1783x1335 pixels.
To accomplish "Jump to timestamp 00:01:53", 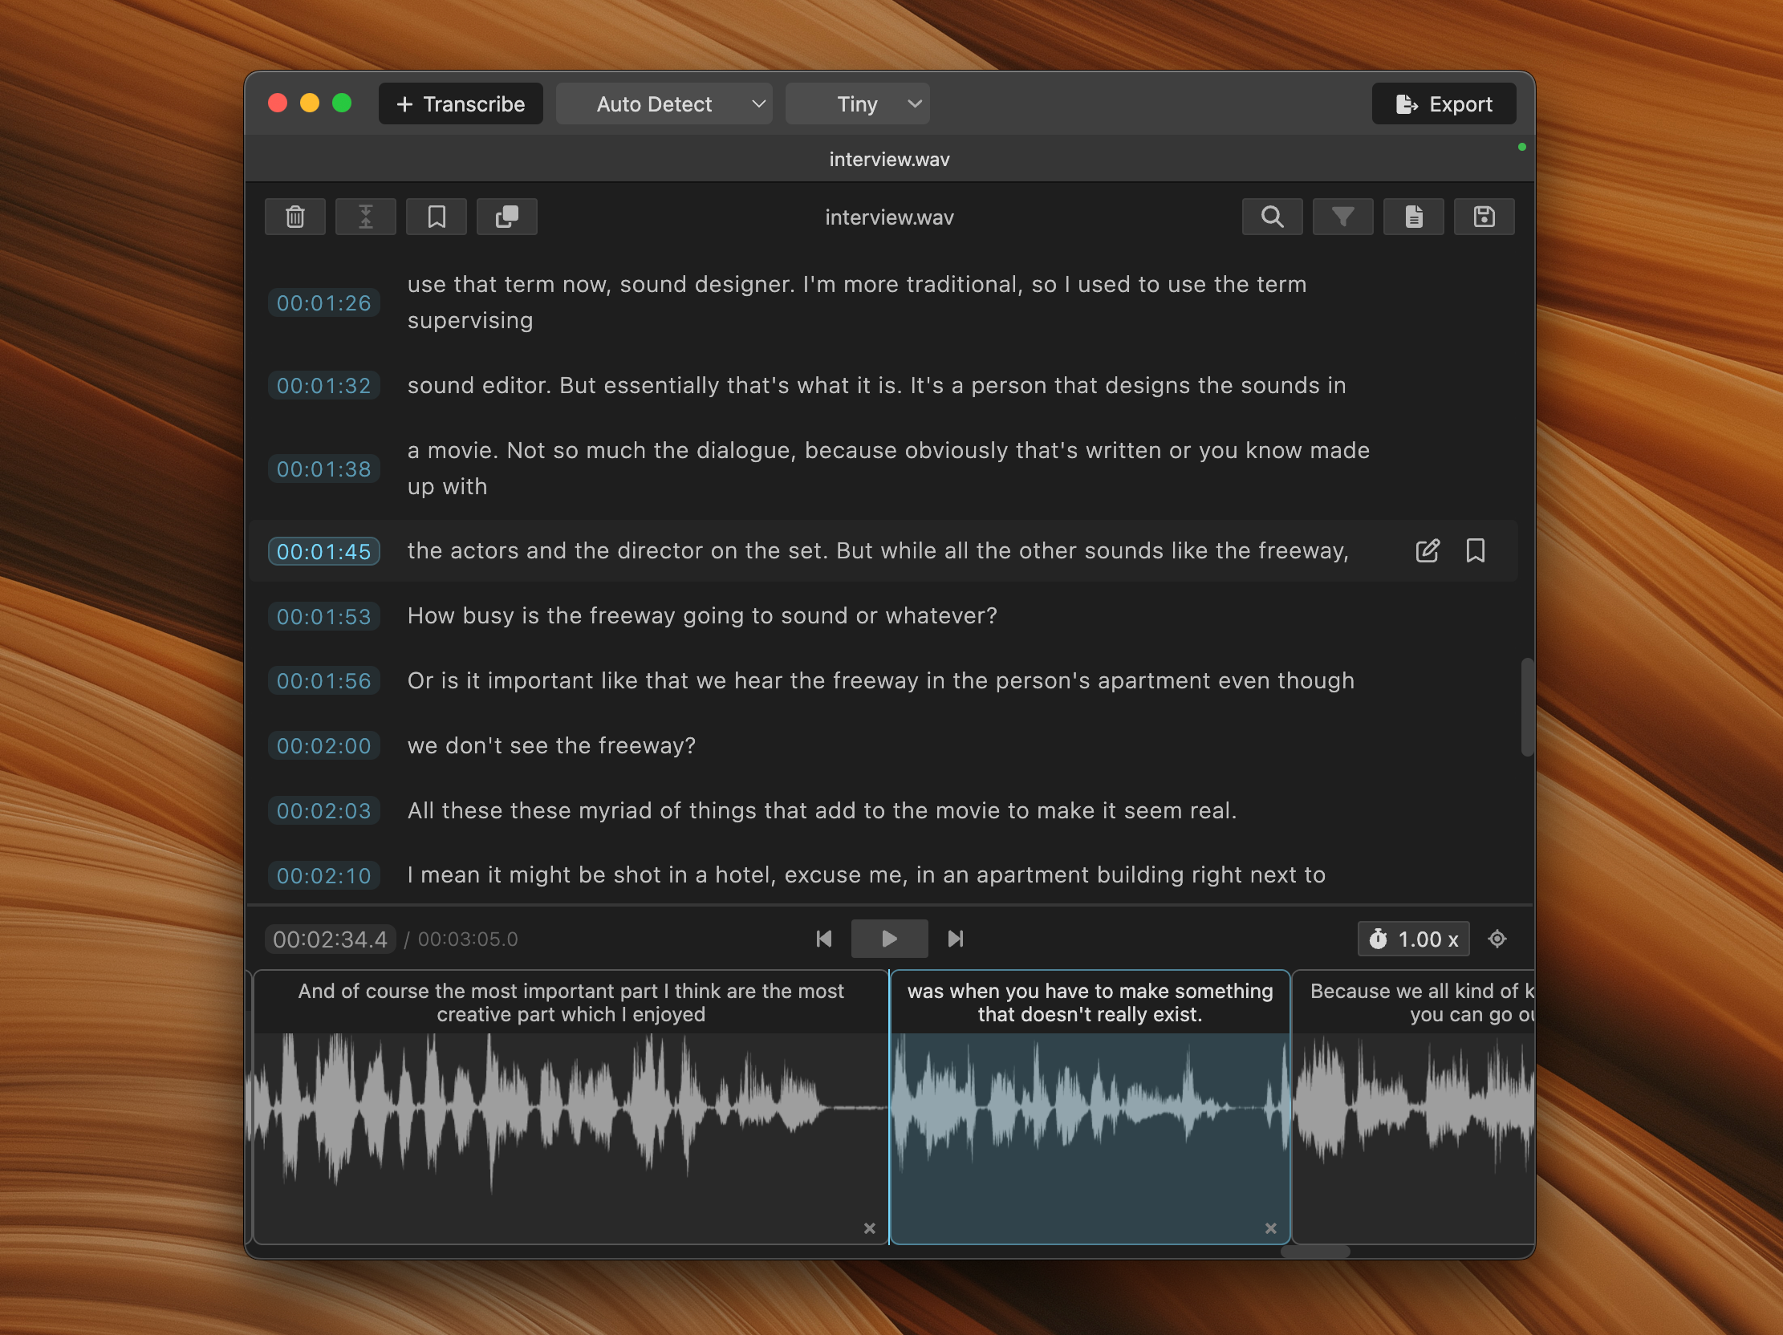I will click(323, 616).
